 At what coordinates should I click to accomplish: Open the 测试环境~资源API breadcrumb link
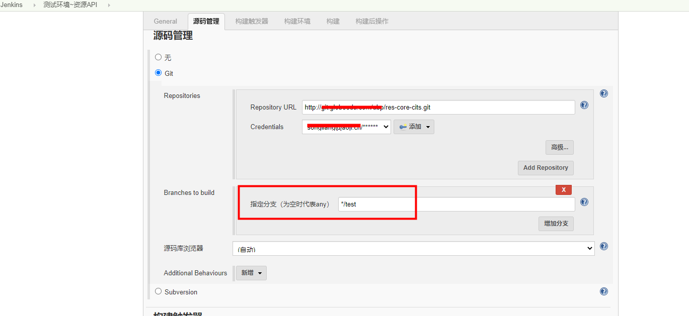point(70,5)
